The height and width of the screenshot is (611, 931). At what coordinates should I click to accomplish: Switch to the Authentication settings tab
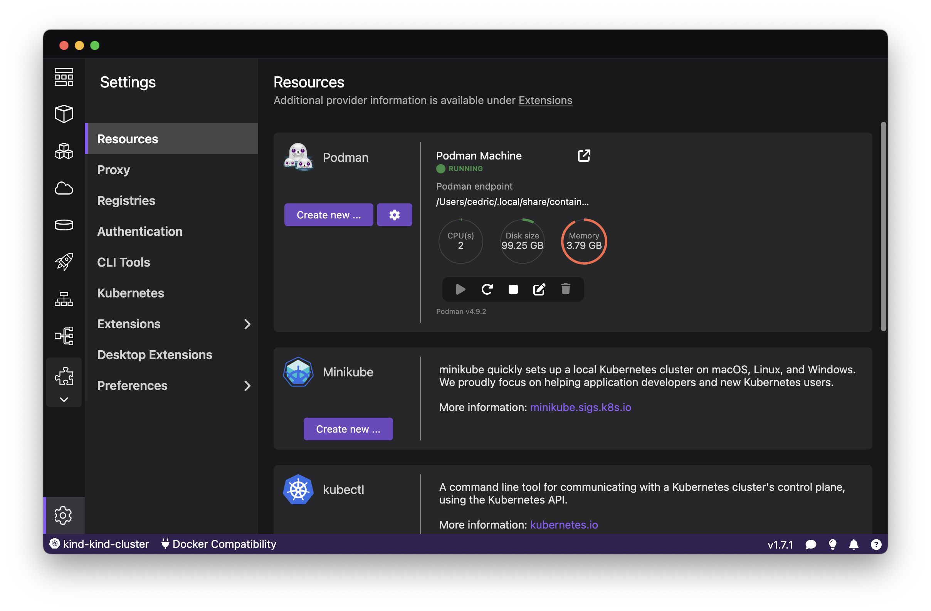[139, 231]
